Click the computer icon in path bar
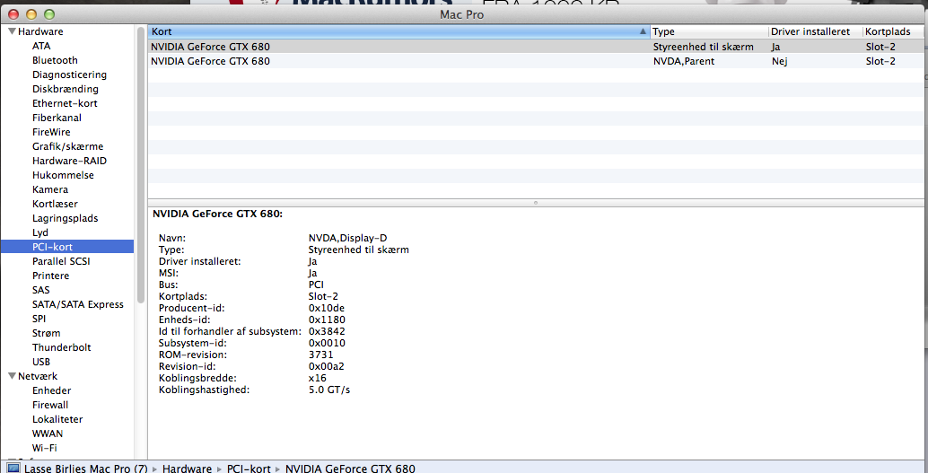The image size is (928, 473). [x=13, y=468]
